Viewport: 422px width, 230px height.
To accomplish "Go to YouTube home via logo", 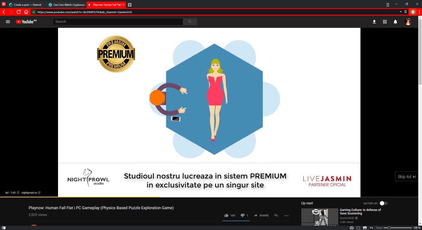I will click(26, 22).
